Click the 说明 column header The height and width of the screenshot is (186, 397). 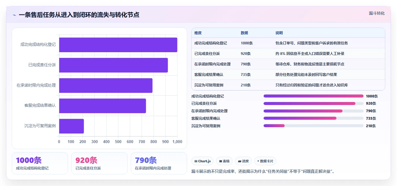[279, 33]
